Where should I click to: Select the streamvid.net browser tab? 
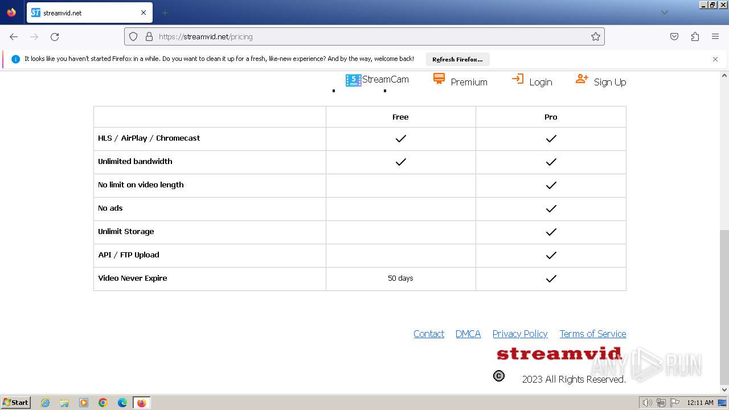[x=89, y=13]
